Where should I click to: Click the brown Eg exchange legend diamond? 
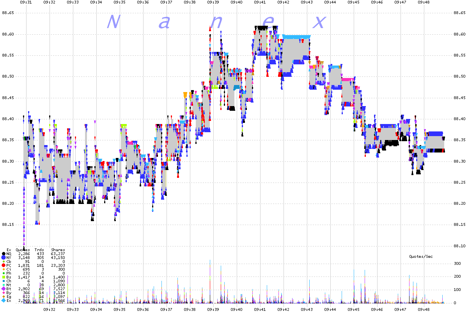(4, 296)
